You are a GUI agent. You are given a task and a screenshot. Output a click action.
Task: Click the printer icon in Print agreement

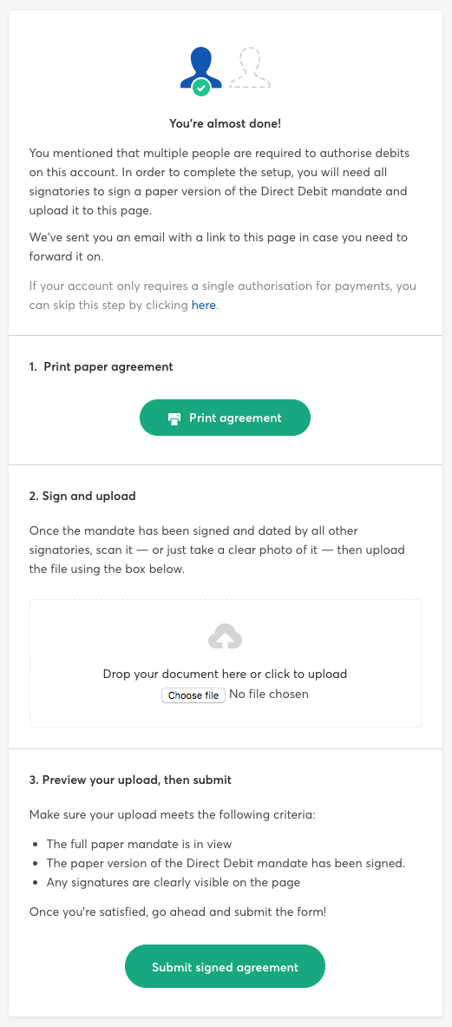click(174, 418)
